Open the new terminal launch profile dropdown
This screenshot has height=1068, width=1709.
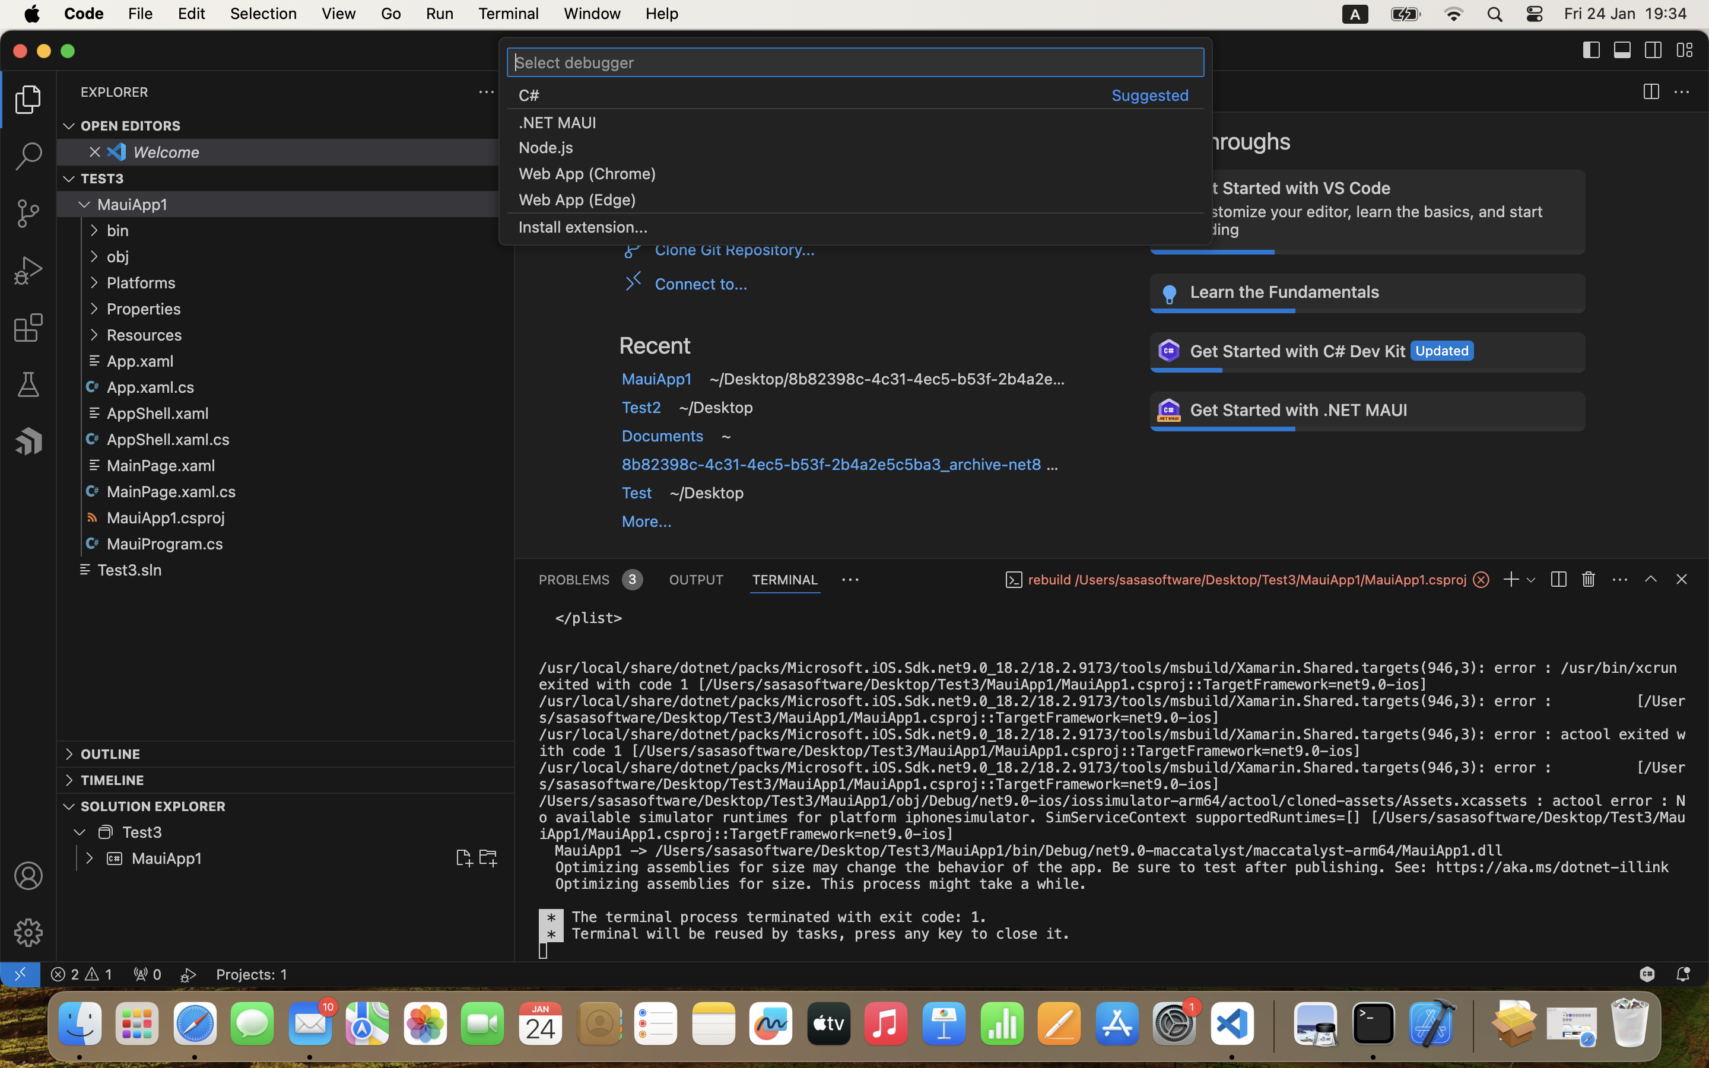click(x=1530, y=579)
